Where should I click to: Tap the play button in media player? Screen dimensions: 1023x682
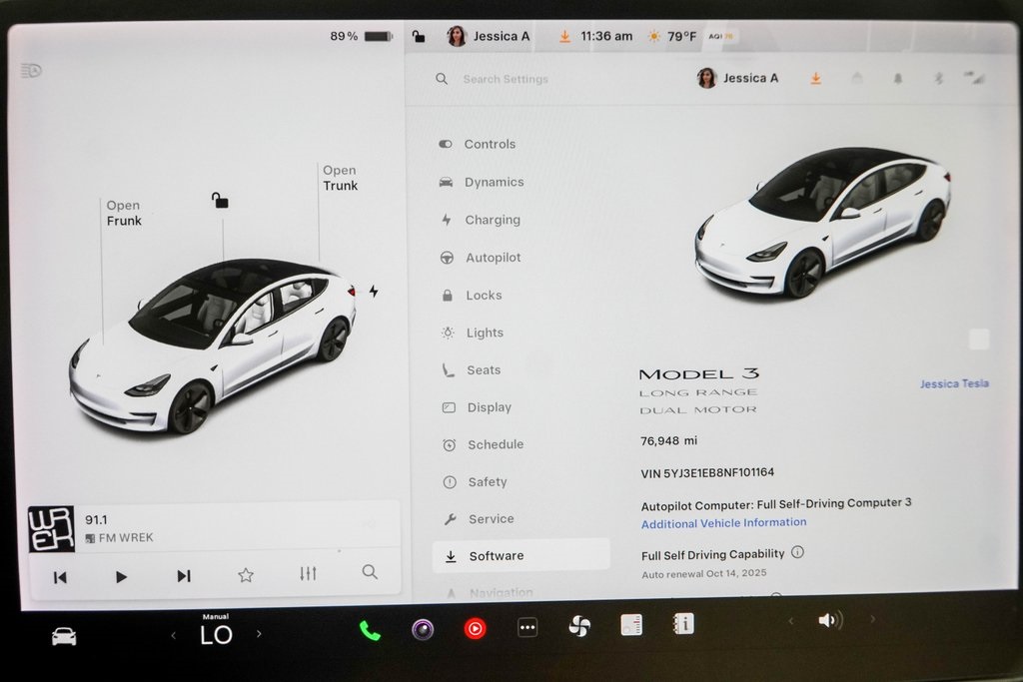click(121, 577)
